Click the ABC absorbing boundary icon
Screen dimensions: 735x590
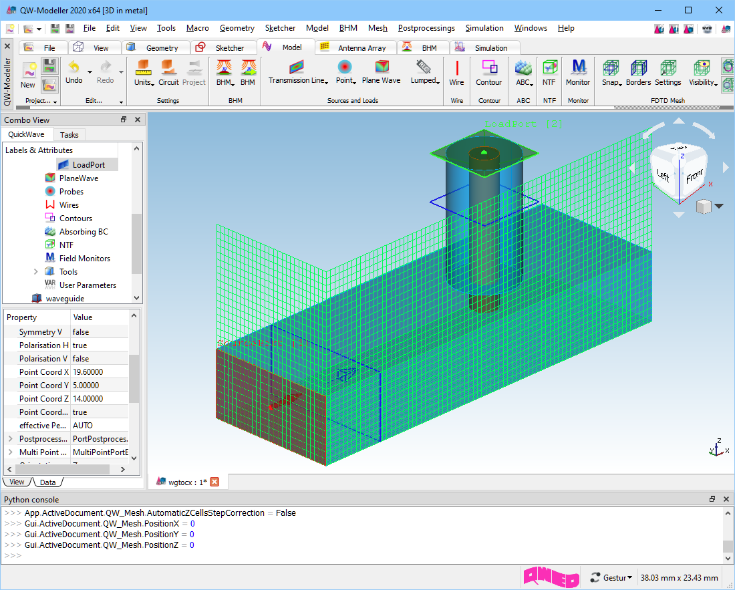523,67
